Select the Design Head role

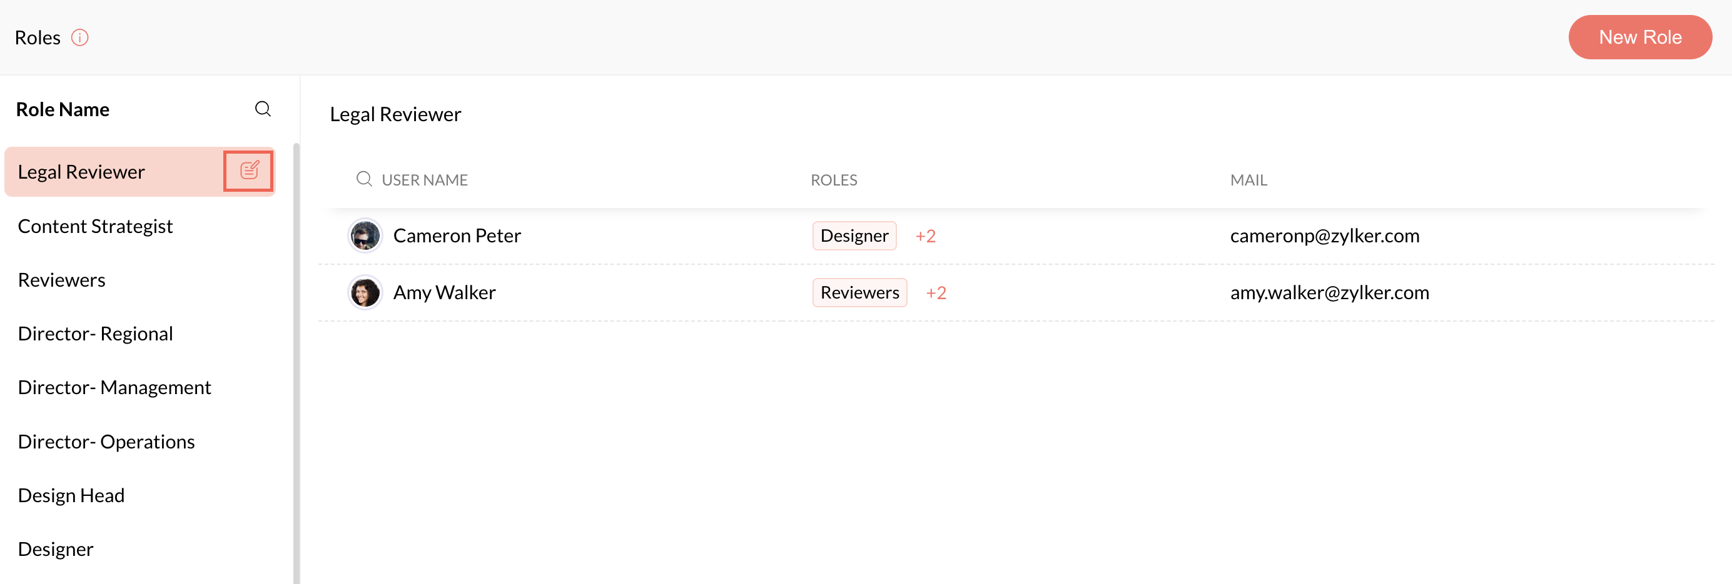click(x=71, y=495)
